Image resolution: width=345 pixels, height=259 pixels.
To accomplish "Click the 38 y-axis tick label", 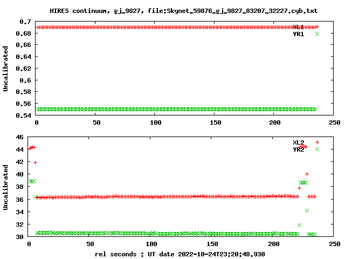I will pos(19,187).
